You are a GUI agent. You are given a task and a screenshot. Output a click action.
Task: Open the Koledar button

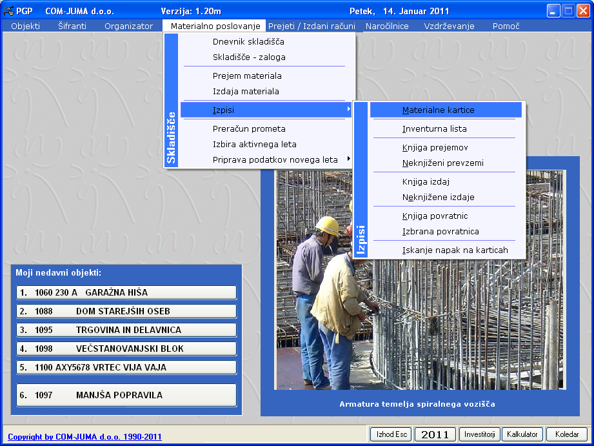coord(566,434)
